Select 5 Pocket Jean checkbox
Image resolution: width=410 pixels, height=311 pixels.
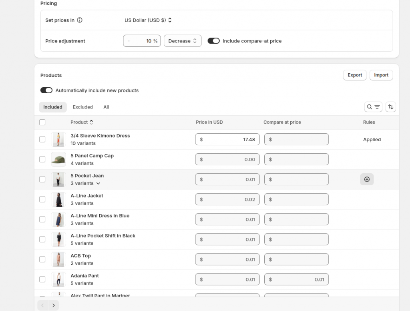click(x=42, y=179)
